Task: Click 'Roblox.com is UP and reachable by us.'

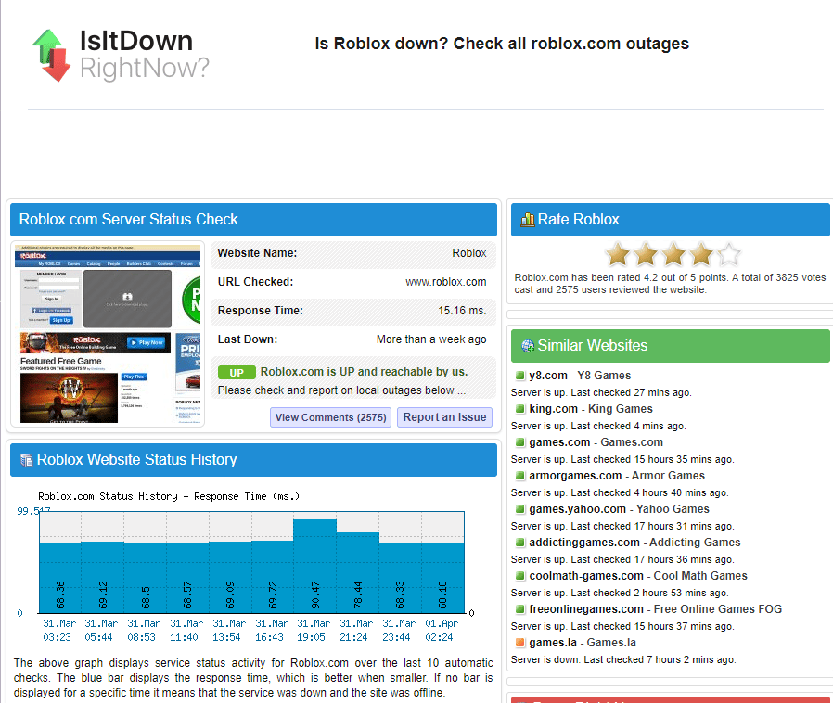Action: coord(364,372)
